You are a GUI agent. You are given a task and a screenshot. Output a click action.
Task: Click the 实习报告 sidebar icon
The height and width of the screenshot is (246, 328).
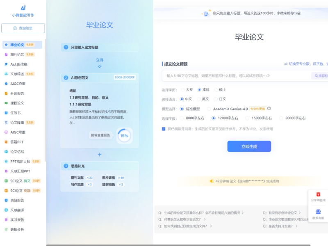coord(6,220)
